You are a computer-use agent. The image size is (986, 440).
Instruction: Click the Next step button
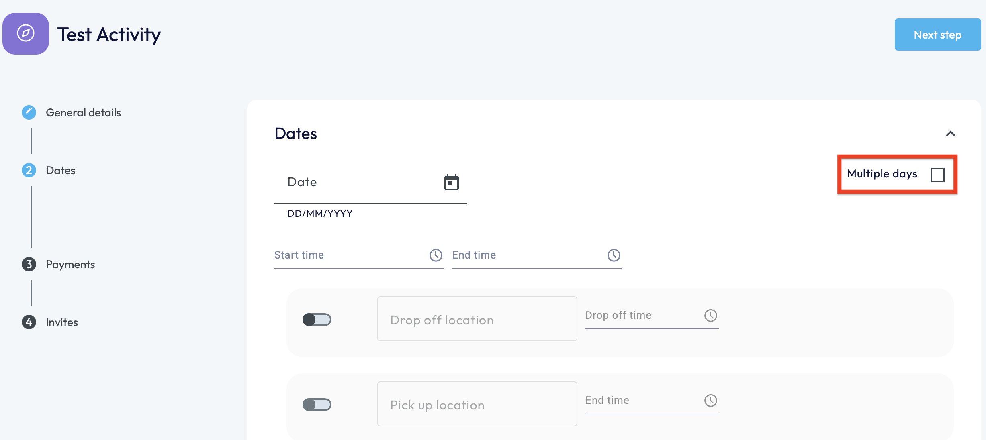tap(937, 35)
